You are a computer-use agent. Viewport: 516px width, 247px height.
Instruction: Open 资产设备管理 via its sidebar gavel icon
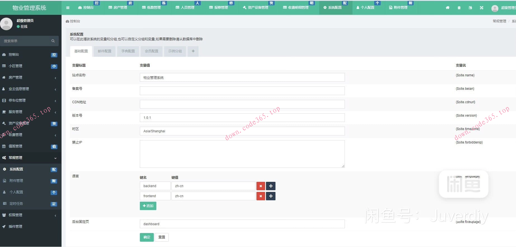(4, 123)
